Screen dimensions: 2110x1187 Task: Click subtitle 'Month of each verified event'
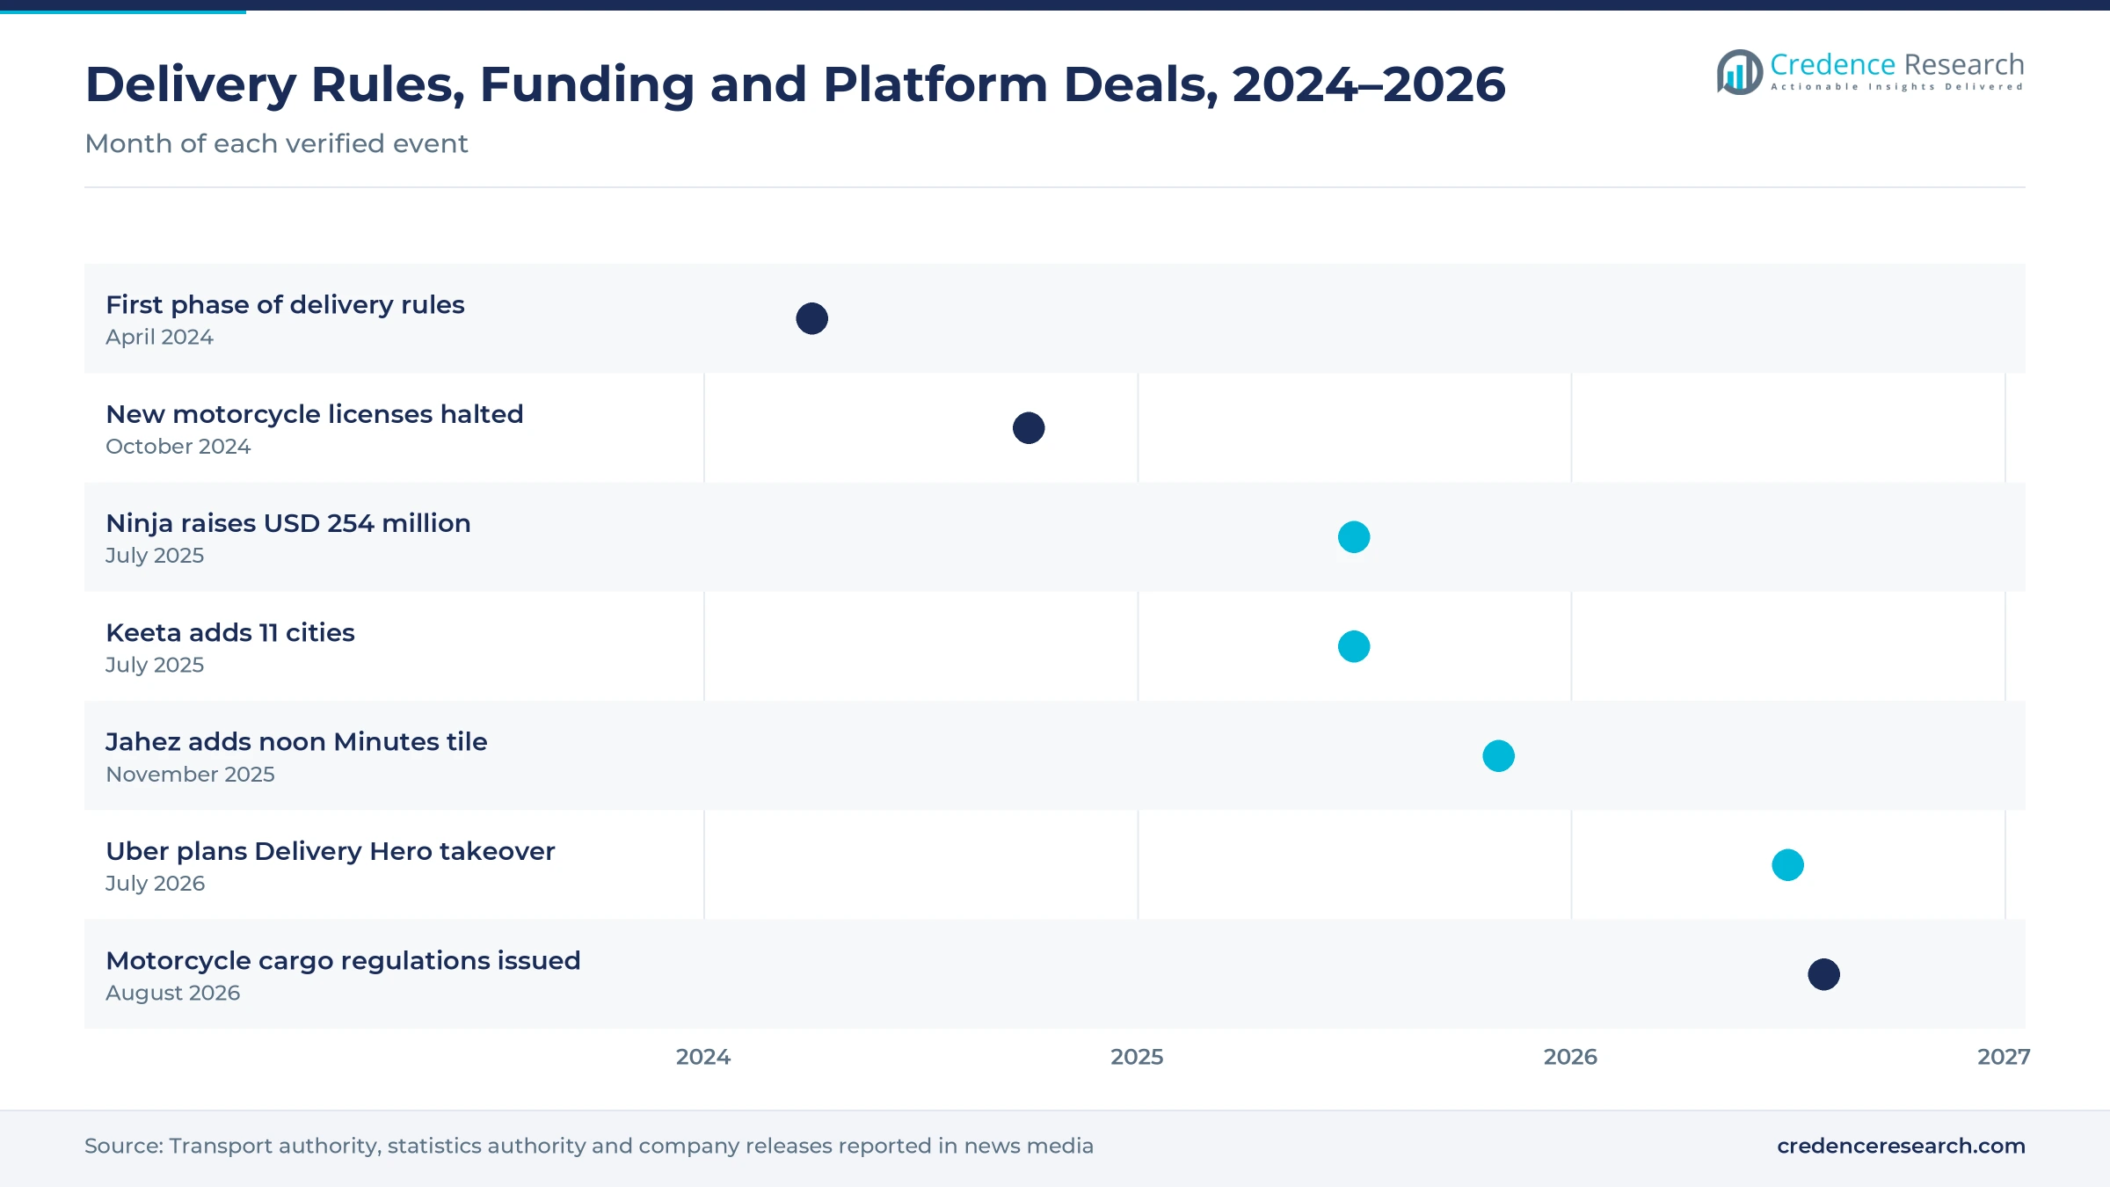[x=276, y=143]
